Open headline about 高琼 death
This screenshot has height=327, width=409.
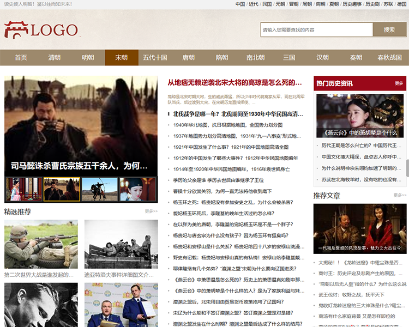[x=234, y=83]
